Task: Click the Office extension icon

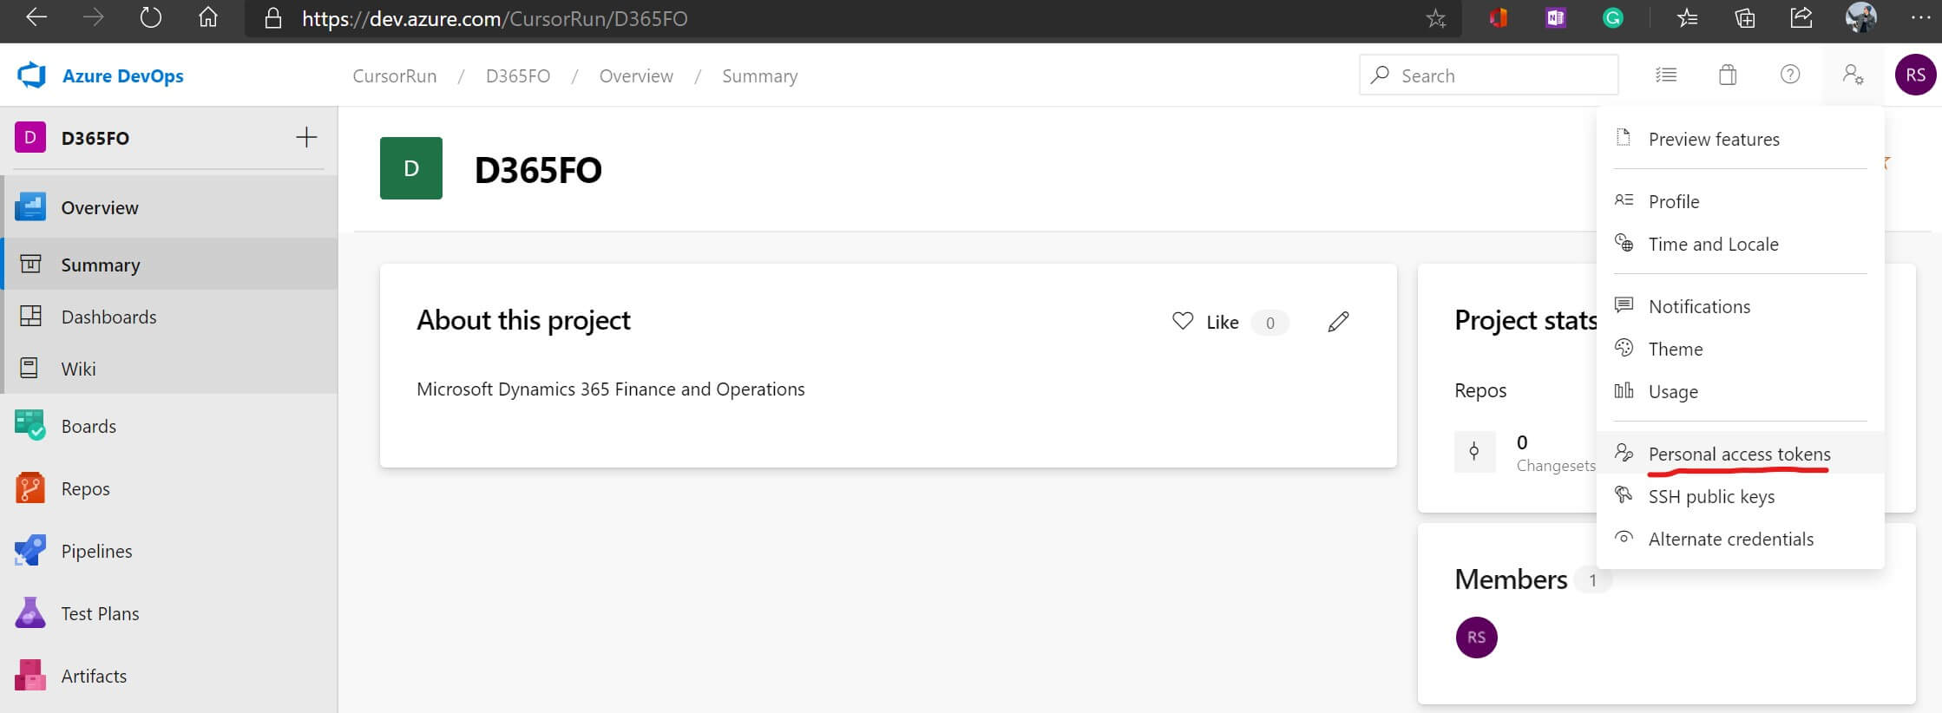Action: [x=1499, y=17]
